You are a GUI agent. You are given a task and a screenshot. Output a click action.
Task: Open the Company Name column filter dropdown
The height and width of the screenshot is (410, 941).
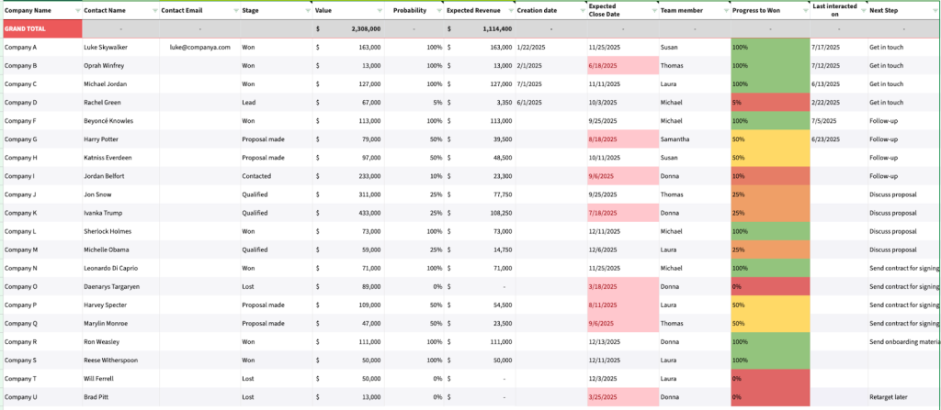78,11
